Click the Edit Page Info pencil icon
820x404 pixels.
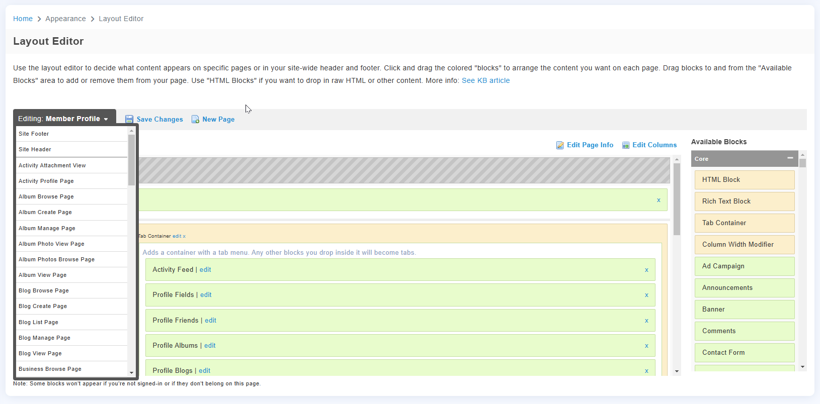[x=560, y=145]
